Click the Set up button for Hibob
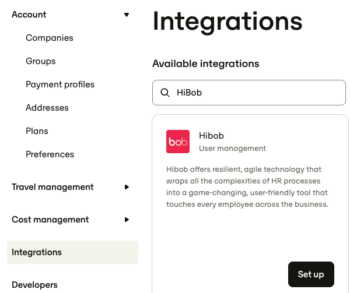Image resolution: width=350 pixels, height=293 pixels. (x=311, y=274)
